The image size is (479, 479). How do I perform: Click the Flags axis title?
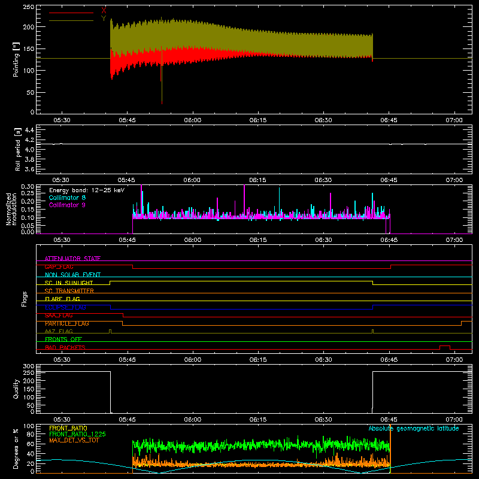pyautogui.click(x=25, y=299)
